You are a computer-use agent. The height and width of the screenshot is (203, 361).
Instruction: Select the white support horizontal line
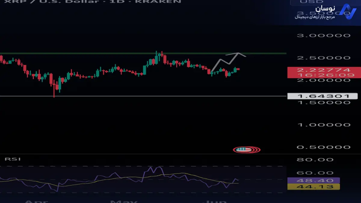click(x=143, y=96)
